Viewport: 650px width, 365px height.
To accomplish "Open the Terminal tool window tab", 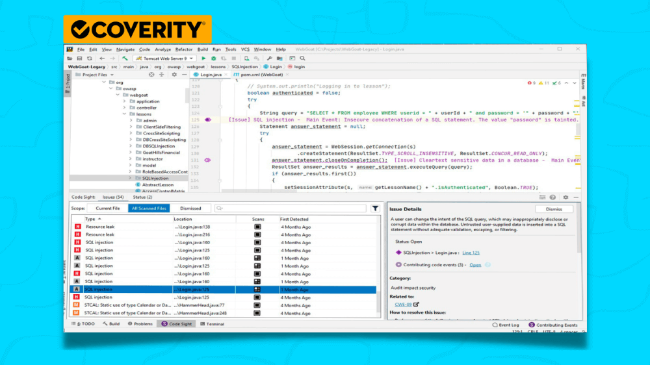I will click(x=213, y=324).
